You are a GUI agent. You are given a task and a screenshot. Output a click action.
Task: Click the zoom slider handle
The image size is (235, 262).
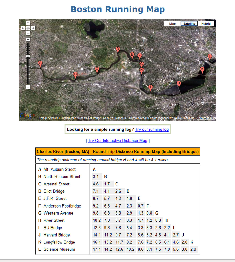[28, 56]
